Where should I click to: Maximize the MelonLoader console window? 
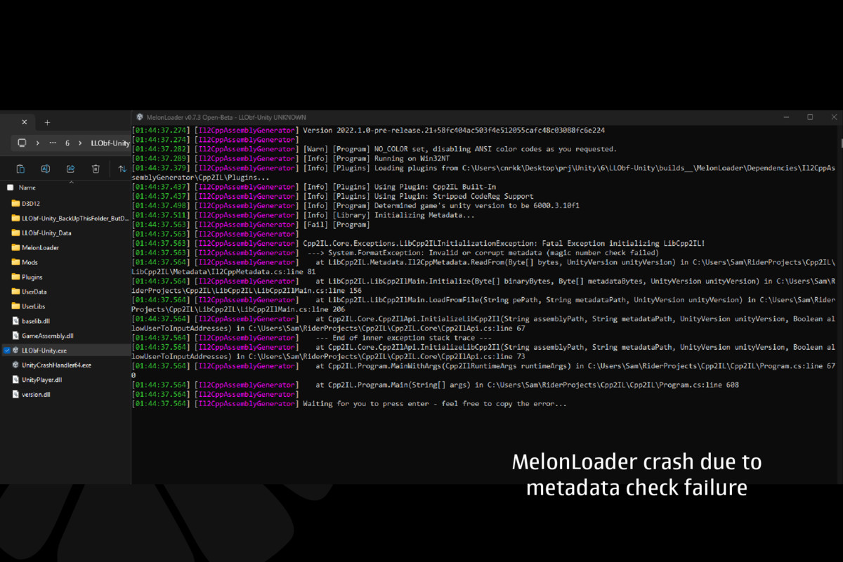tap(810, 117)
